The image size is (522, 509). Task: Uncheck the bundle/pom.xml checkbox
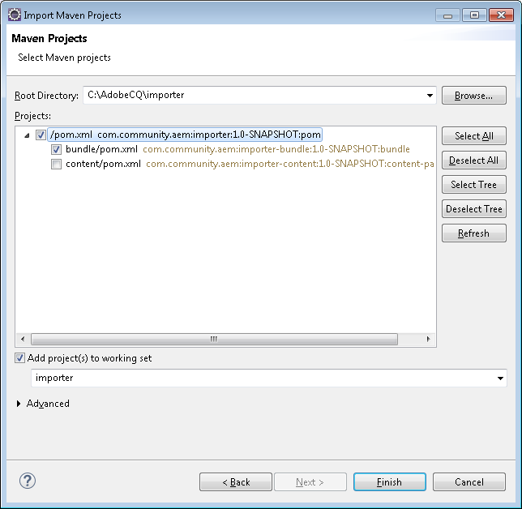tap(56, 149)
